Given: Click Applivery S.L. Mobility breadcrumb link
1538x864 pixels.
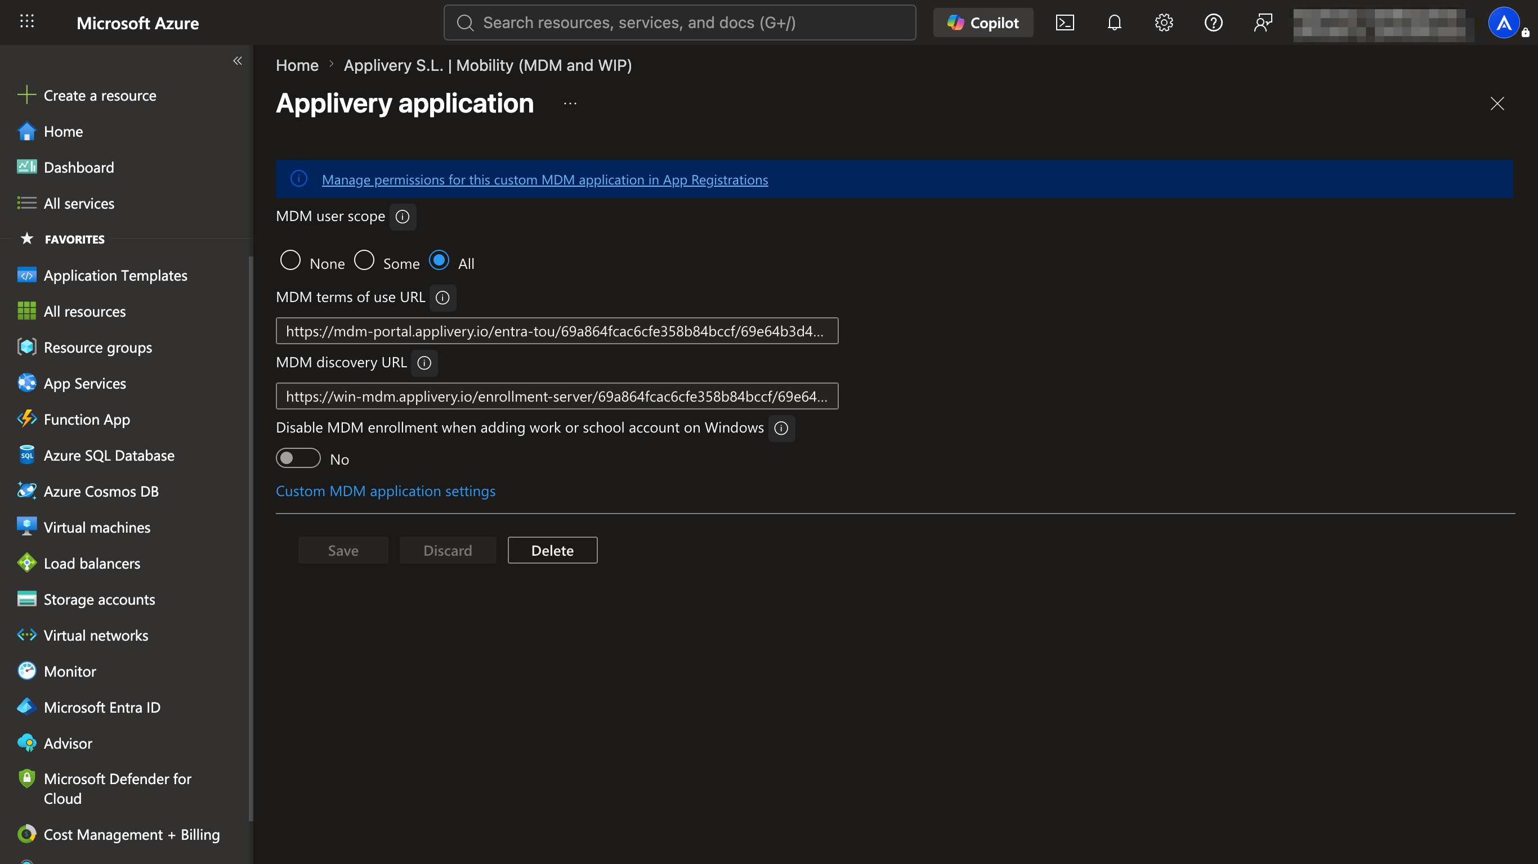Looking at the screenshot, I should (x=487, y=65).
